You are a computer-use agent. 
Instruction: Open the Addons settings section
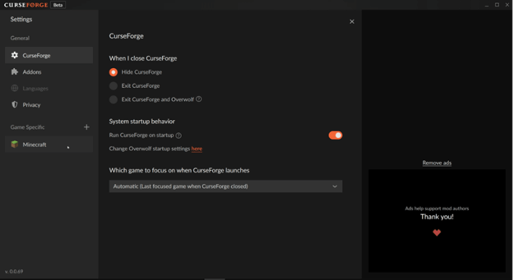point(32,72)
